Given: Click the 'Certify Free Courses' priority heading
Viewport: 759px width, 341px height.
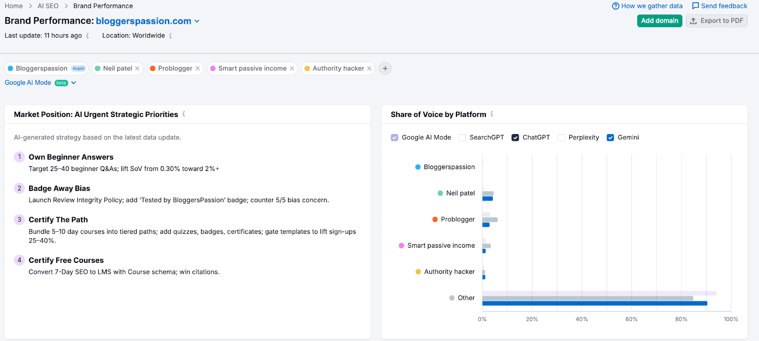Looking at the screenshot, I should 66,260.
